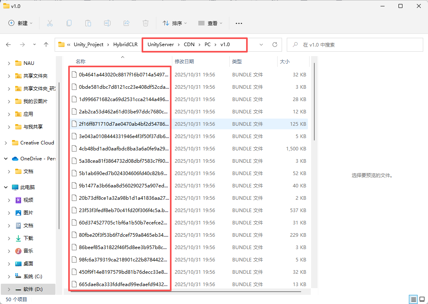The width and height of the screenshot is (428, 304).
Task: Expand the NAU folder in sidebar
Action: pyautogui.click(x=9, y=63)
